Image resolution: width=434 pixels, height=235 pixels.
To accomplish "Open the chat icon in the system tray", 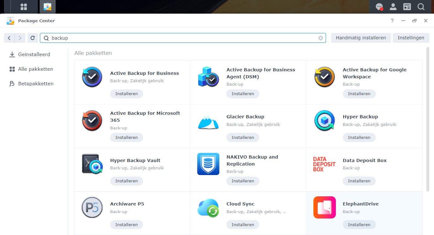I will click(x=379, y=7).
